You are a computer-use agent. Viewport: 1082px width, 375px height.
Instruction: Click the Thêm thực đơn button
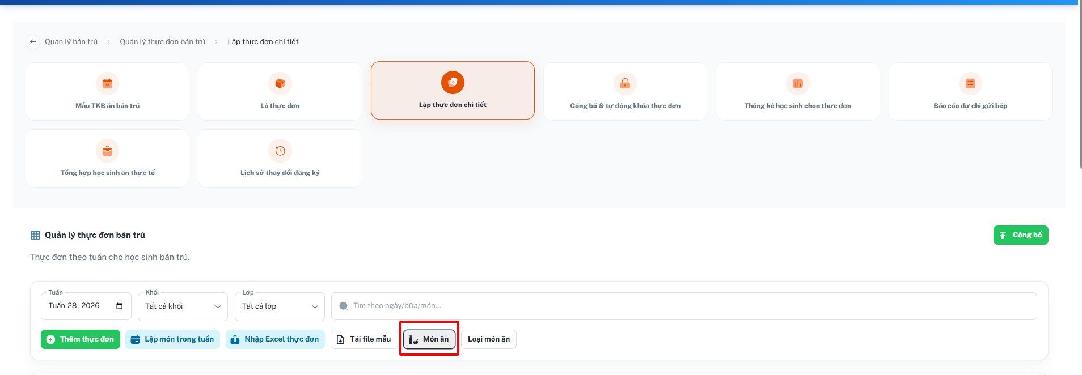tap(81, 339)
